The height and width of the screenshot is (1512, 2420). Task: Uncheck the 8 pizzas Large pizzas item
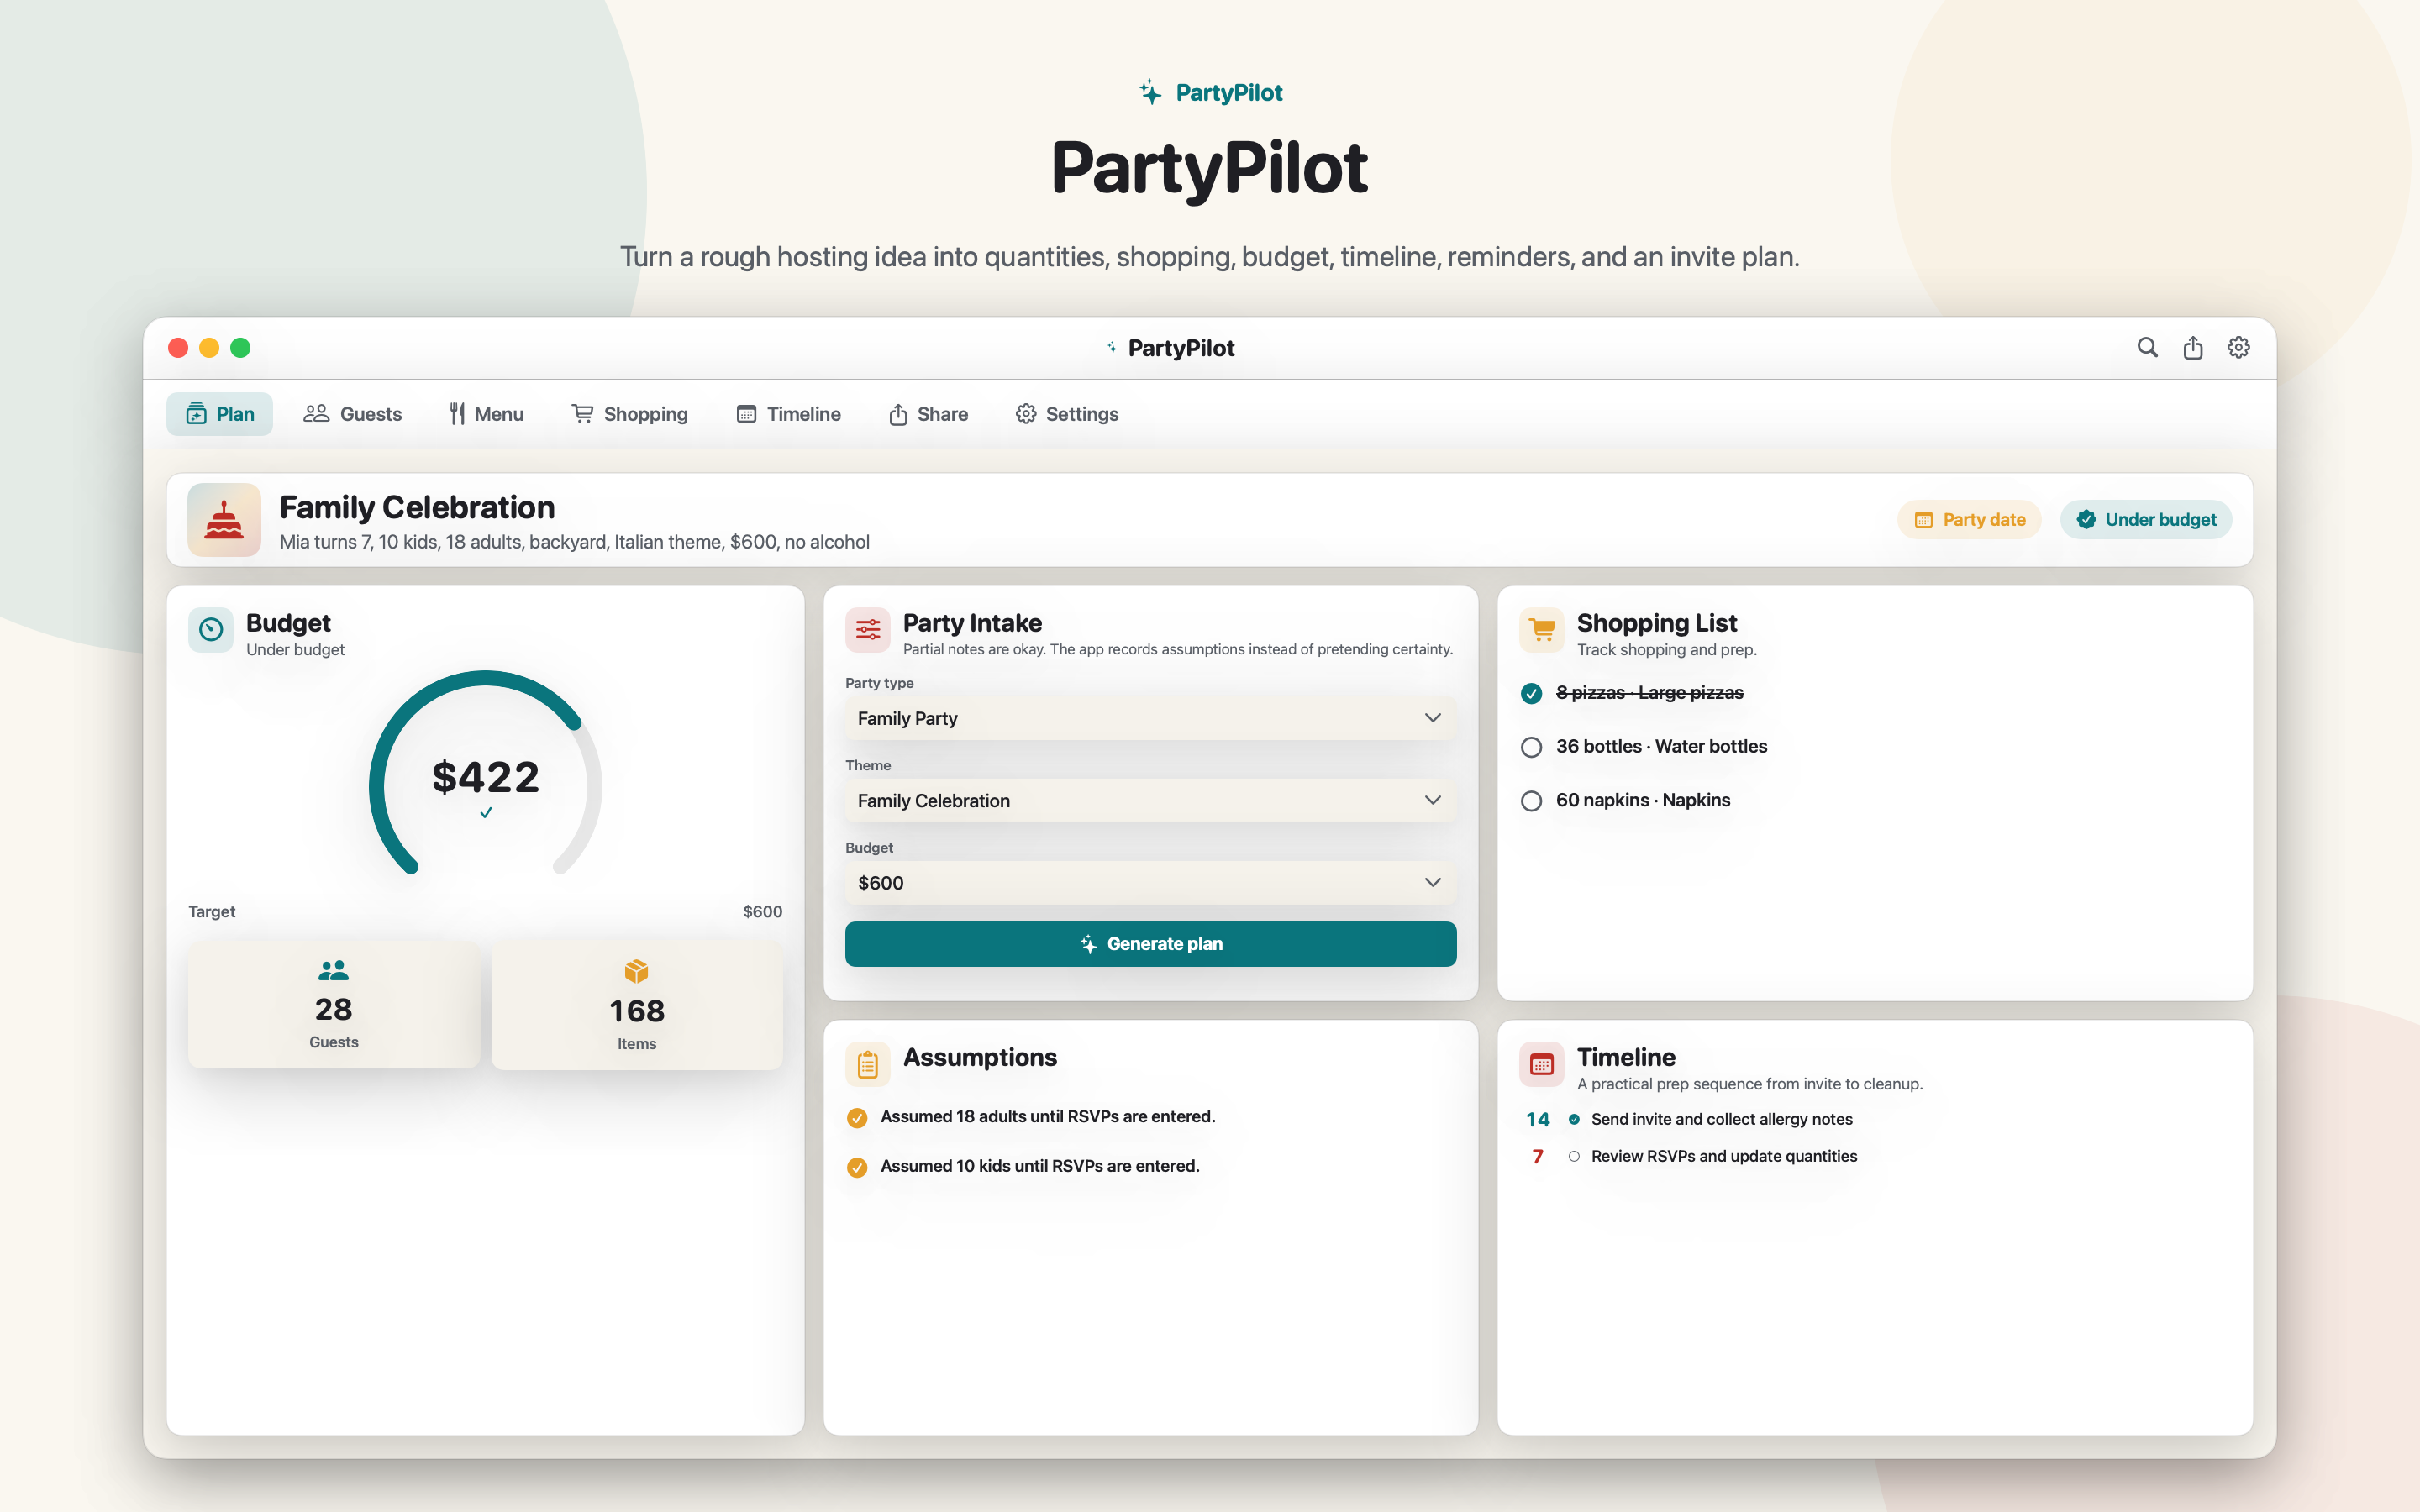(1531, 693)
